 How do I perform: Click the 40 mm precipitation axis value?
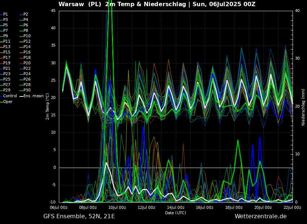(297, 11)
